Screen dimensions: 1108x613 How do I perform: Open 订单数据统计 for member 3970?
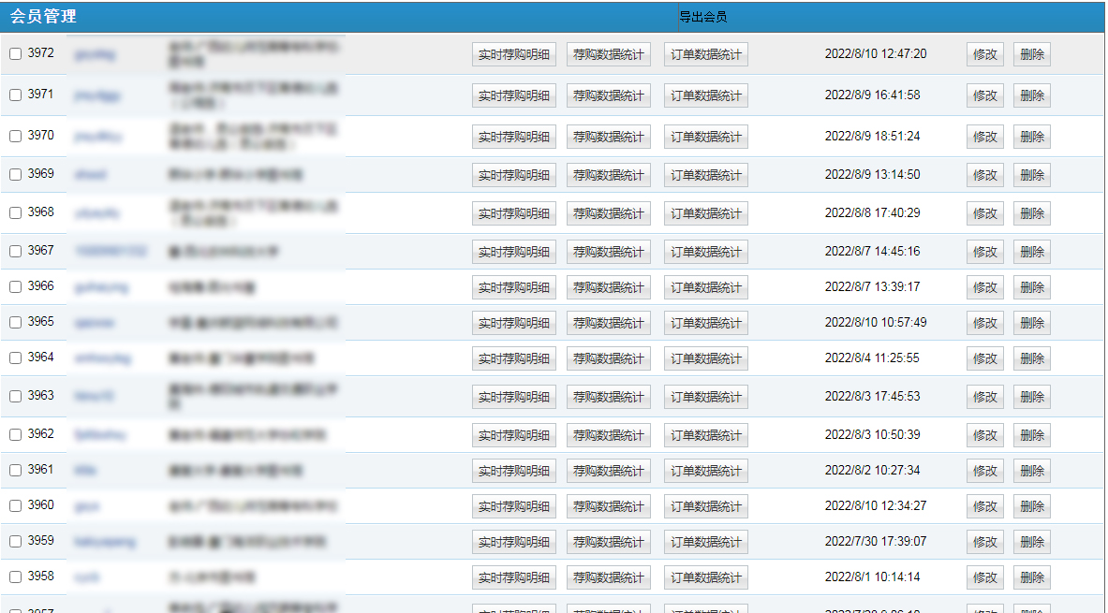[705, 137]
